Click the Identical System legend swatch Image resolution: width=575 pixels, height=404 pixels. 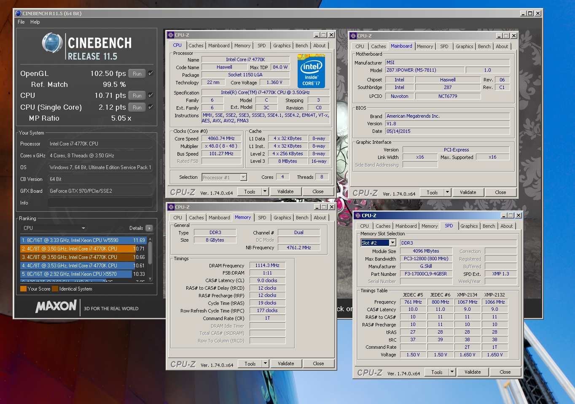click(55, 289)
